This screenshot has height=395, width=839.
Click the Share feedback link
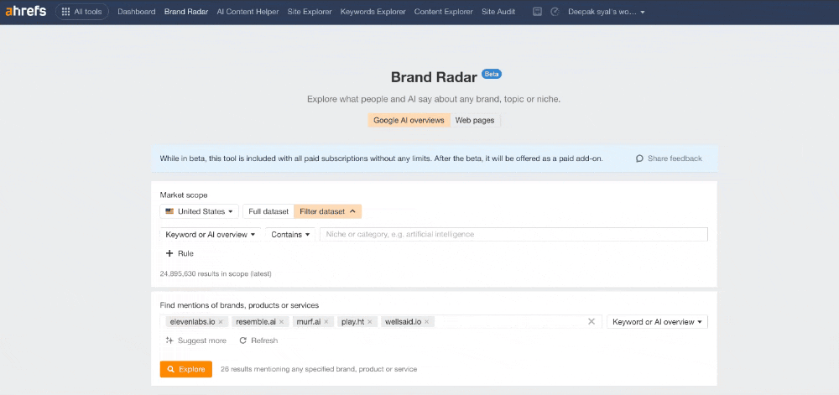click(x=669, y=159)
